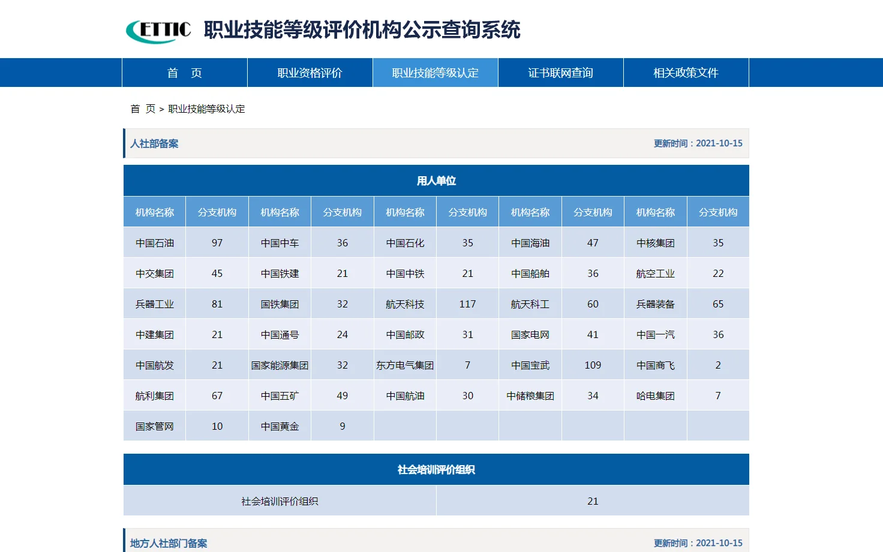Open 相关政策文件 section
Viewport: 883px width, 552px height.
[x=686, y=73]
